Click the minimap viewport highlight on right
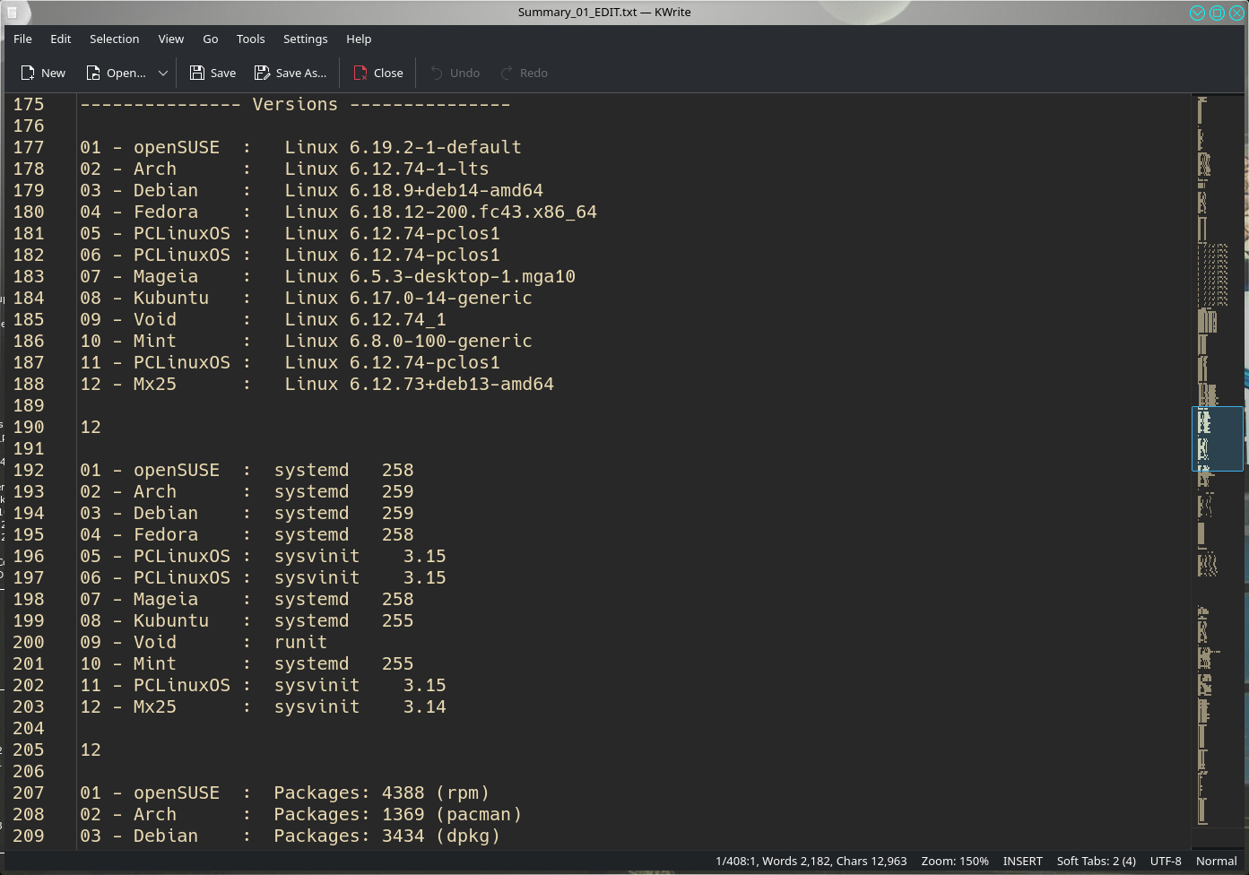1249x875 pixels. point(1217,438)
